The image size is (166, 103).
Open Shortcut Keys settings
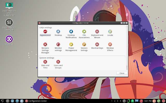click(97, 46)
